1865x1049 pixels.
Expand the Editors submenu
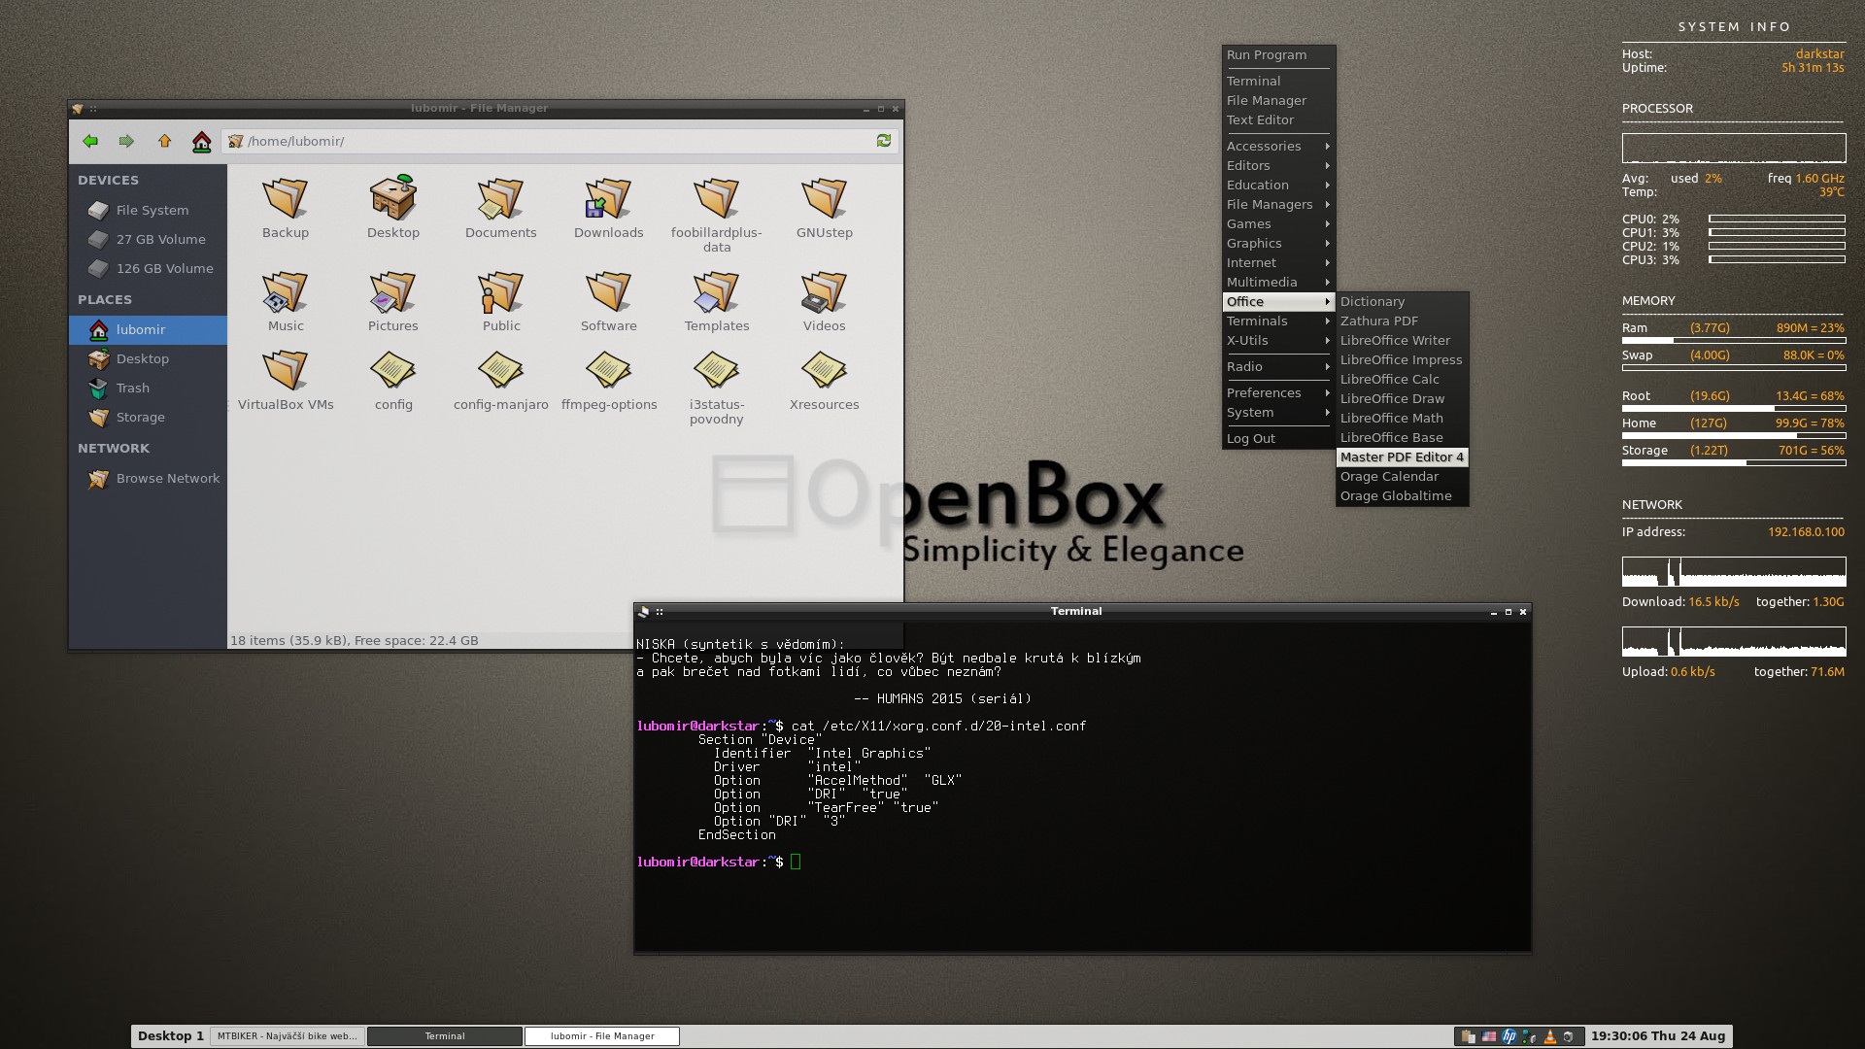point(1278,165)
